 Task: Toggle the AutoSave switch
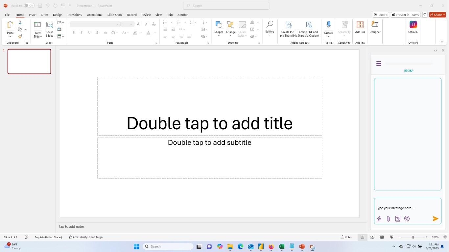coord(29,6)
